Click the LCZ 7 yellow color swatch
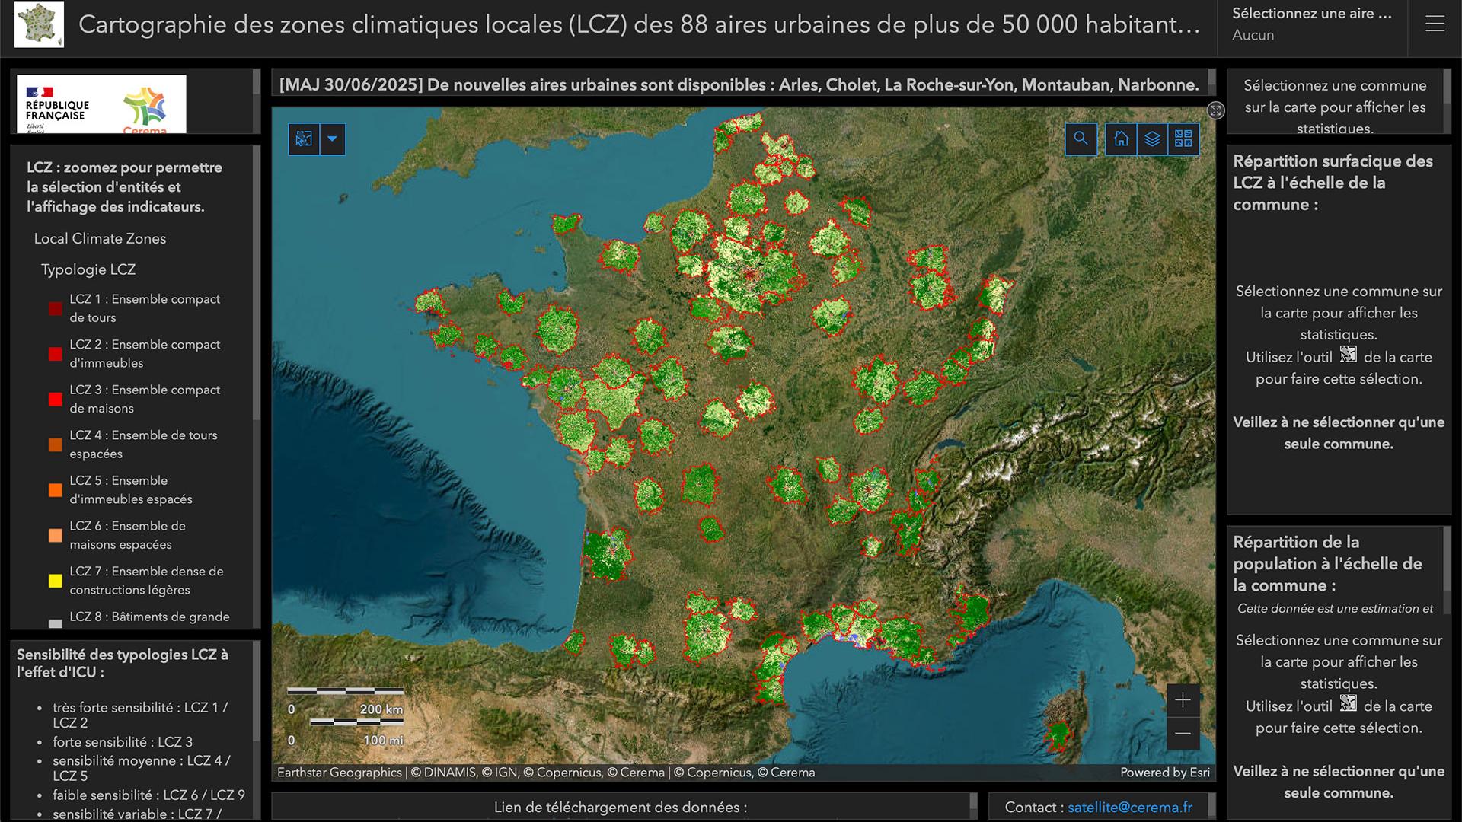The width and height of the screenshot is (1462, 822). tap(55, 581)
